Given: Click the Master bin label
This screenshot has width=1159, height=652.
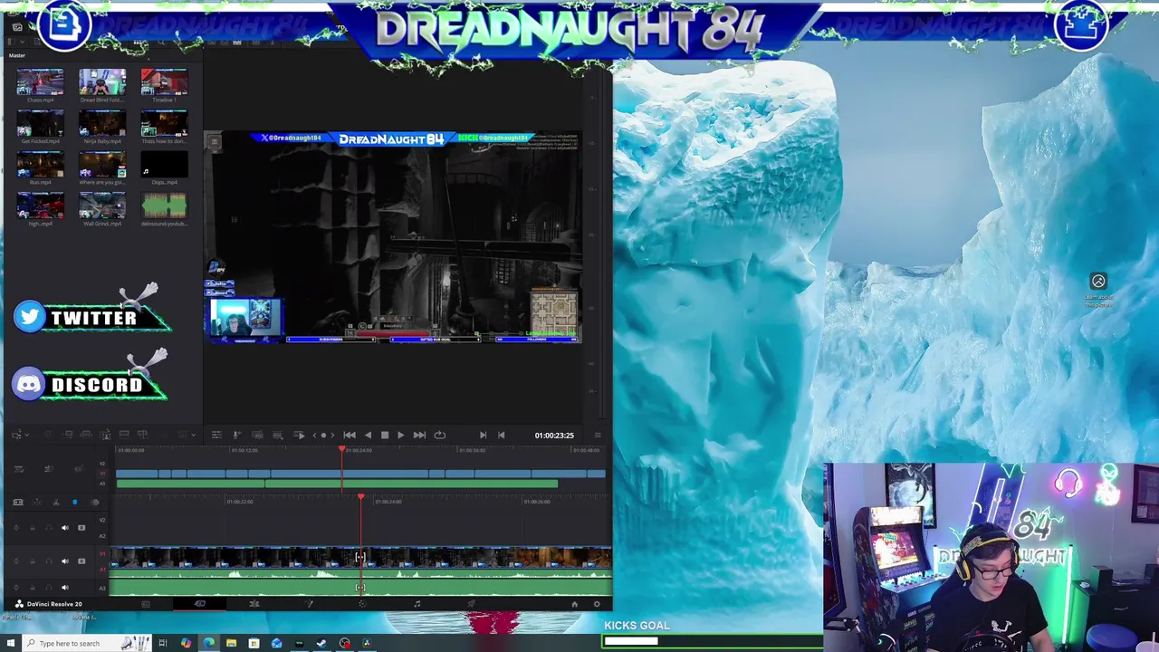Looking at the screenshot, I should (17, 55).
